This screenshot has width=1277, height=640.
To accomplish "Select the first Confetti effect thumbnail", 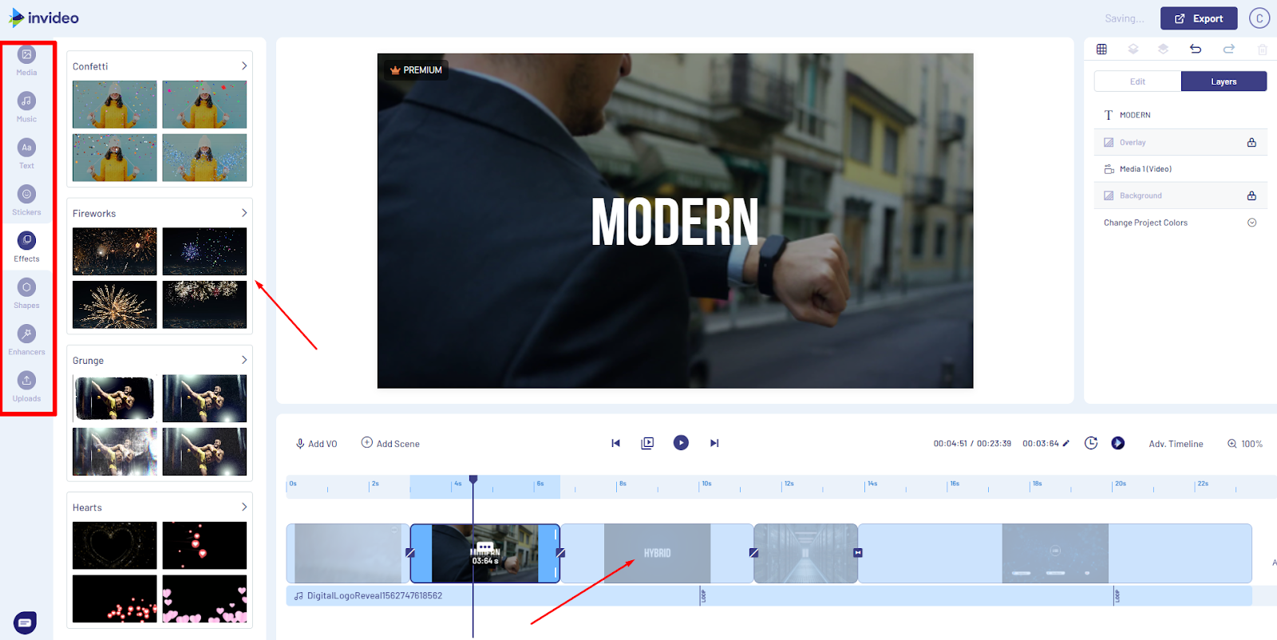I will pos(115,105).
